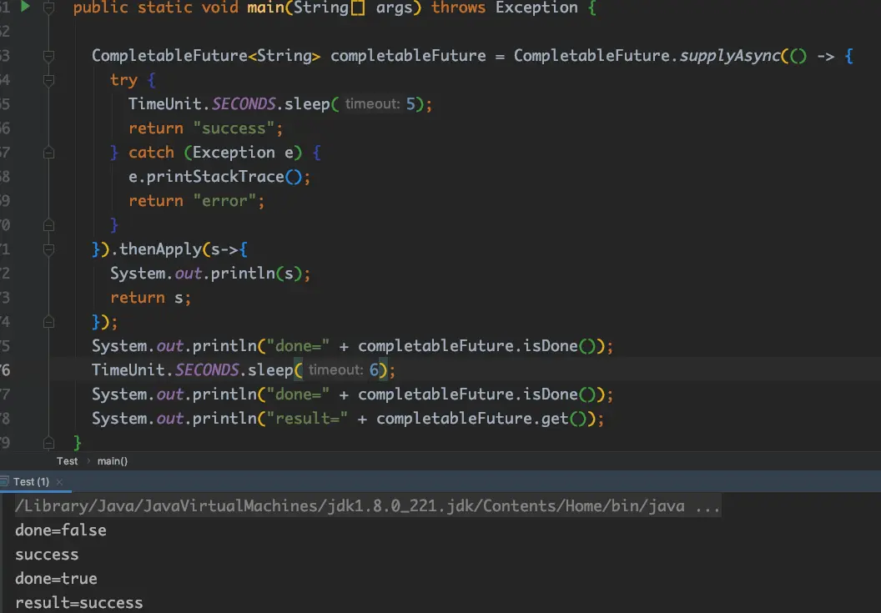Click 'done=false' console output line
This screenshot has width=881, height=613.
coord(61,530)
